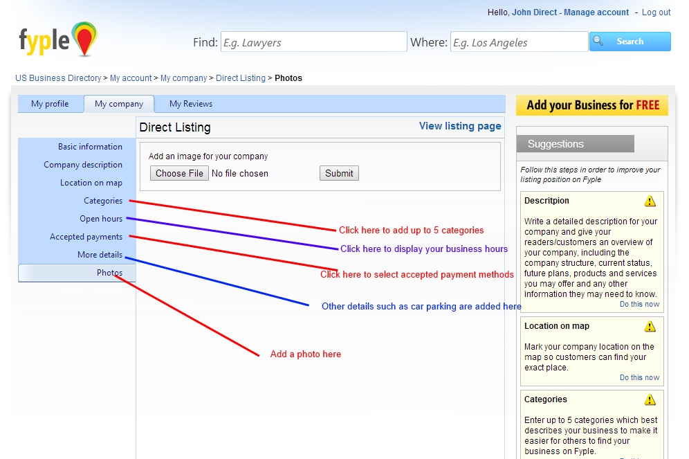This screenshot has width=689, height=459.
Task: Open US Business Directory breadcrumb
Action: (58, 78)
